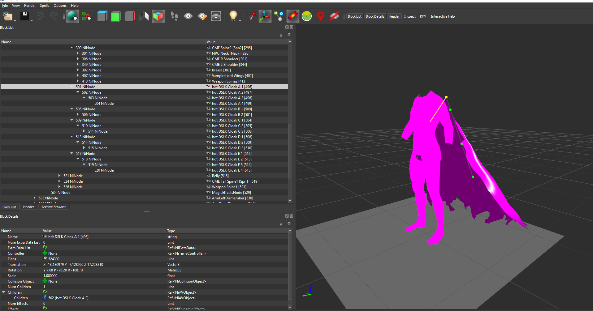This screenshot has height=311, width=593.
Task: Click the Block Details scrollbar up arrow
Action: (290, 230)
